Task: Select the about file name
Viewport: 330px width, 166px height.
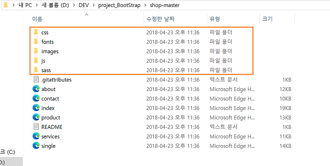Action: [48, 89]
